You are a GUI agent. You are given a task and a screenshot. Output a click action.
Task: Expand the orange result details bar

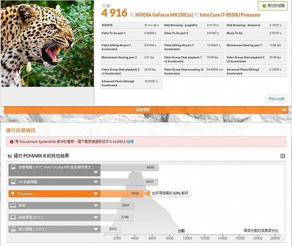pyautogui.click(x=146, y=110)
